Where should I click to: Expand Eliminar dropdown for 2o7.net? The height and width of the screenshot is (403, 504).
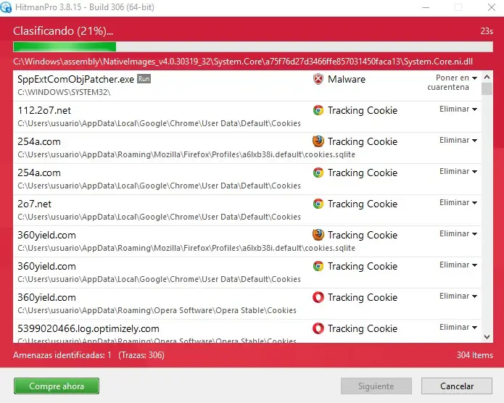pyautogui.click(x=458, y=203)
